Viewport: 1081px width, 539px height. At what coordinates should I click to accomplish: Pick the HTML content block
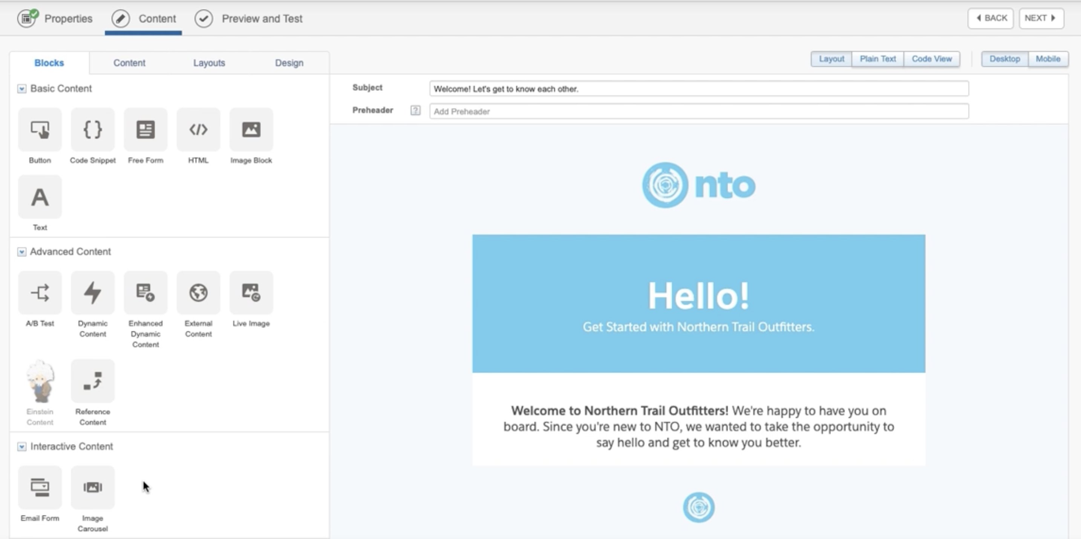[199, 129]
